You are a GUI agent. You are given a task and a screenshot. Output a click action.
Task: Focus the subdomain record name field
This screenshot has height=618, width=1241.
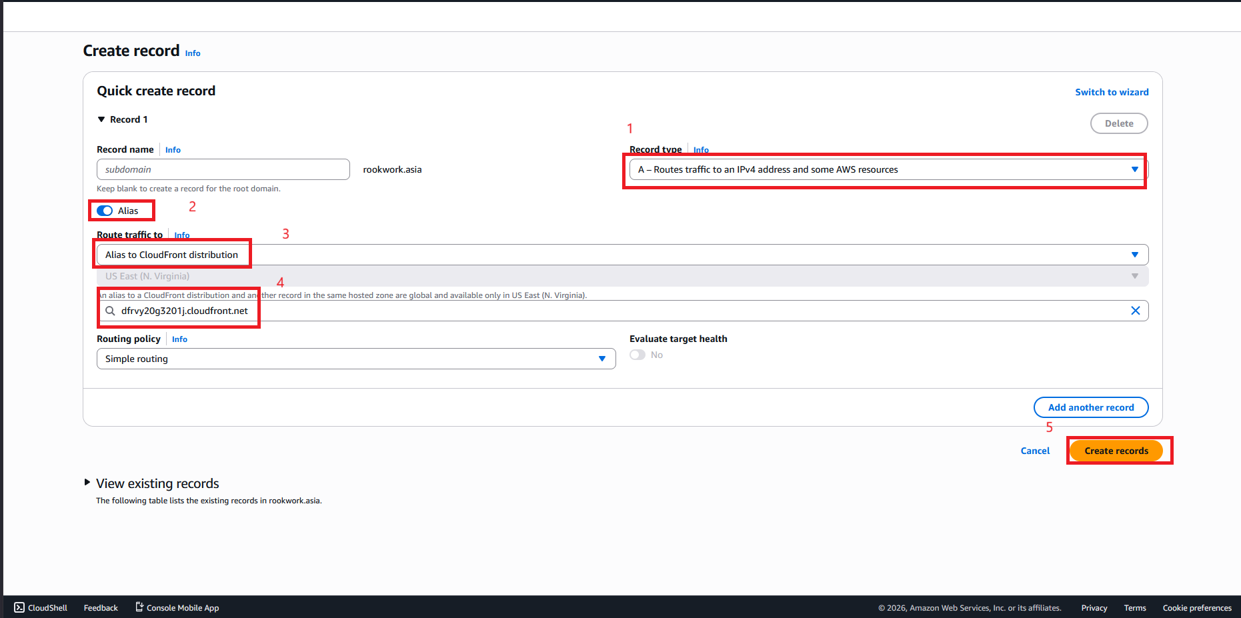click(223, 169)
